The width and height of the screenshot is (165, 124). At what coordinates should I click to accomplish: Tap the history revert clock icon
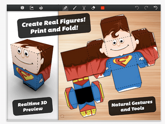click(x=156, y=8)
